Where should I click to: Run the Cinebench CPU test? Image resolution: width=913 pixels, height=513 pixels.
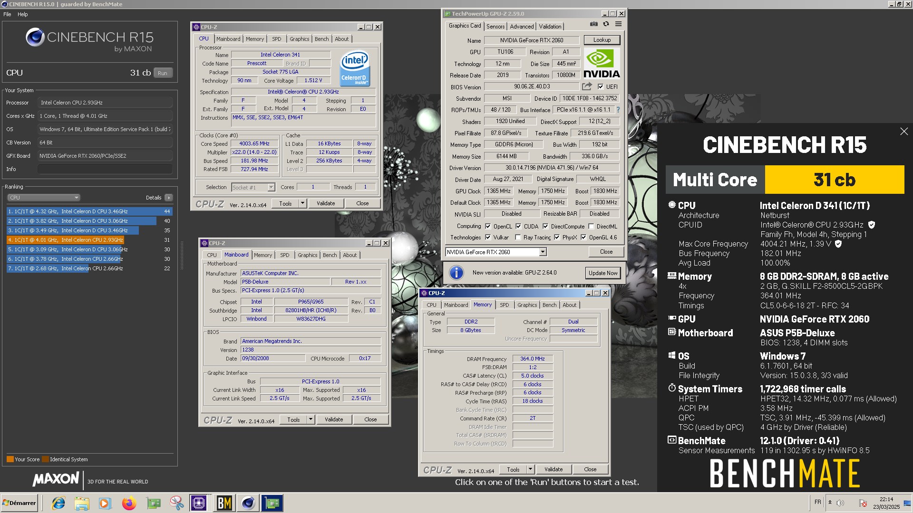click(163, 73)
